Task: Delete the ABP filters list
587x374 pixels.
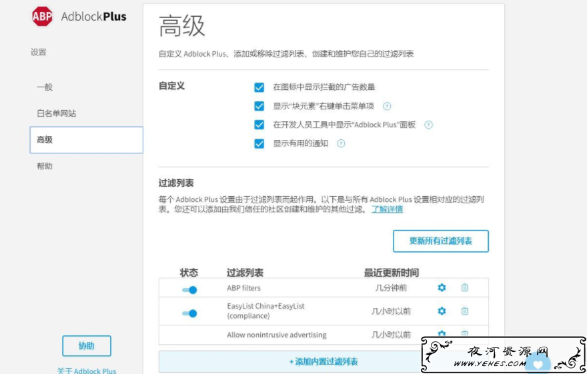Action: coord(464,287)
